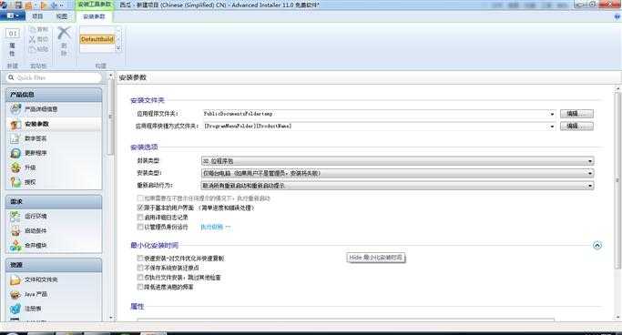Viewport: 622px width, 335px height.
Task: Click the sidebar vertical scrollbar thumb
Action: click(111, 117)
